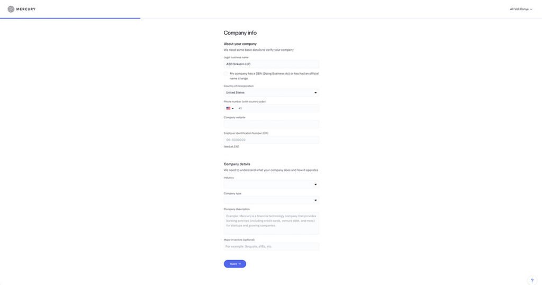Open the Country of incorporation dropdown
The height and width of the screenshot is (285, 542).
click(272, 93)
